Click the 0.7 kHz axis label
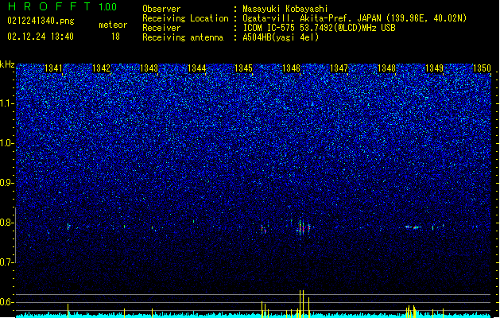The height and width of the screenshot is (318, 500). pyautogui.click(x=7, y=262)
